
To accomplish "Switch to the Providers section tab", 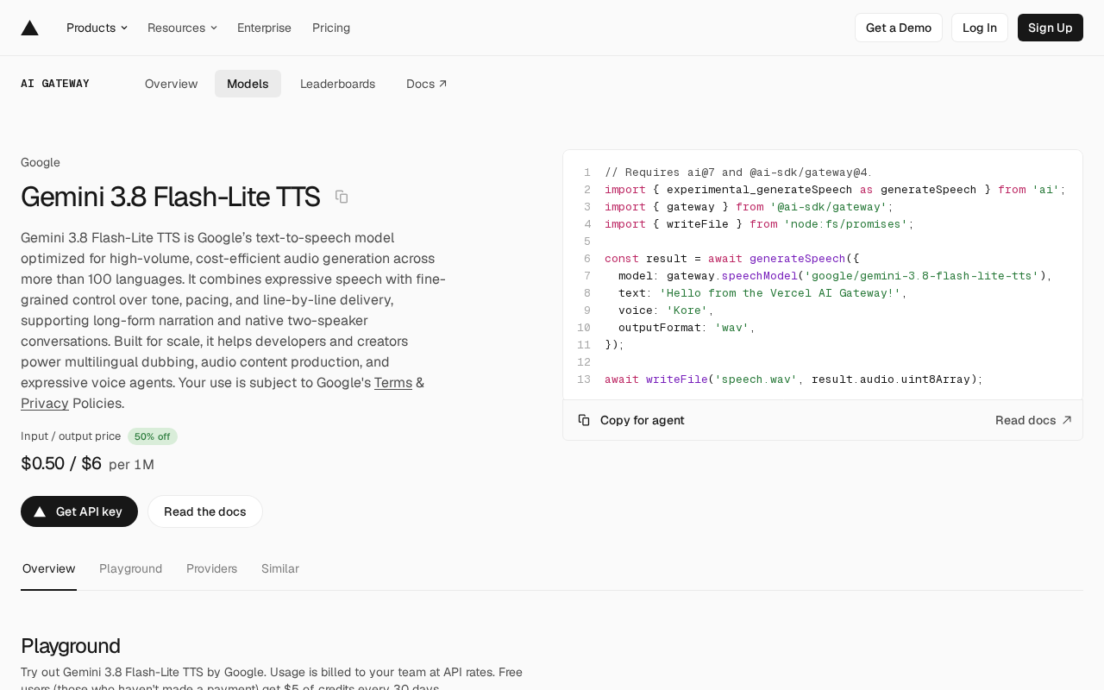I will 211,568.
